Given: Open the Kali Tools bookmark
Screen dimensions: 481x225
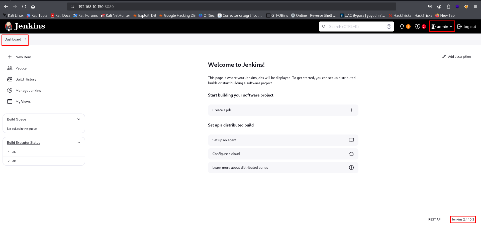Looking at the screenshot, I should point(37,15).
